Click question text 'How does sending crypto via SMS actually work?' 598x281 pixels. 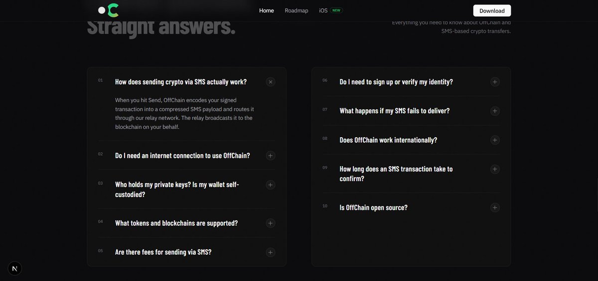(x=181, y=82)
